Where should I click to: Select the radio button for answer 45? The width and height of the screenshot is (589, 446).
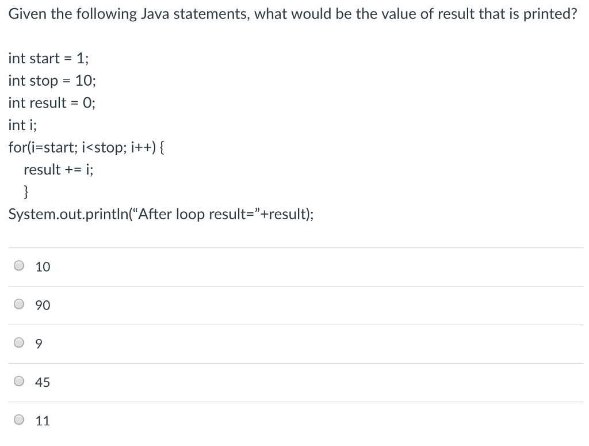18,380
